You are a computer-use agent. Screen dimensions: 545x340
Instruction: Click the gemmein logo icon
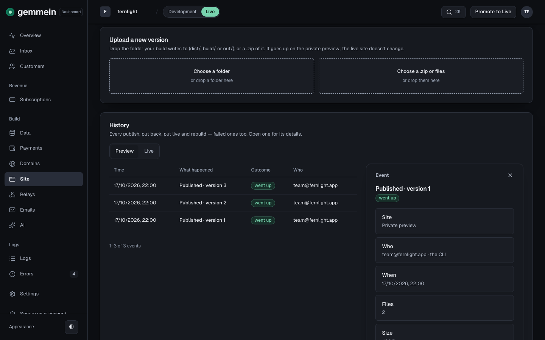10,12
